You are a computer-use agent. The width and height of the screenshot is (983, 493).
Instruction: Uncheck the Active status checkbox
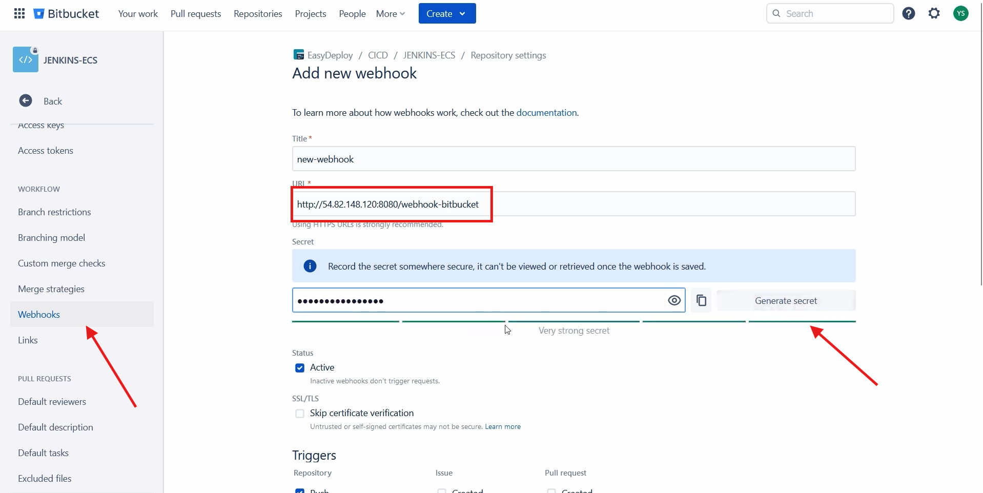(300, 368)
